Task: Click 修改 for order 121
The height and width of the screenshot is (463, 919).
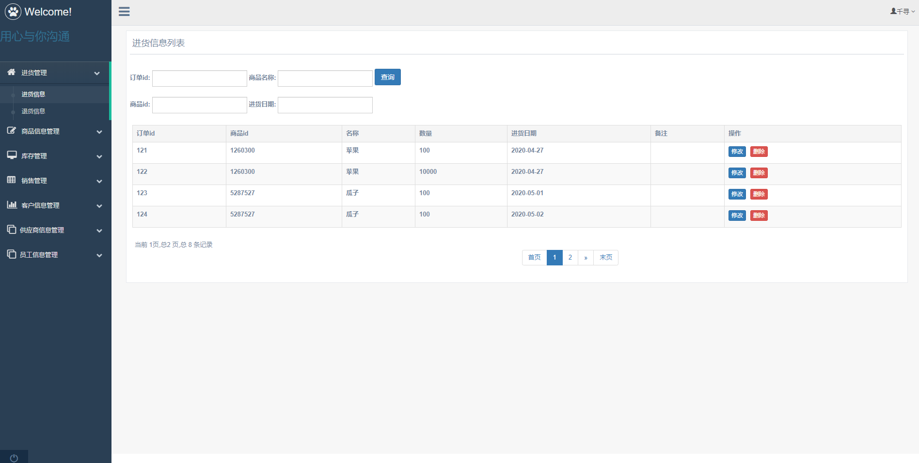Action: [737, 152]
